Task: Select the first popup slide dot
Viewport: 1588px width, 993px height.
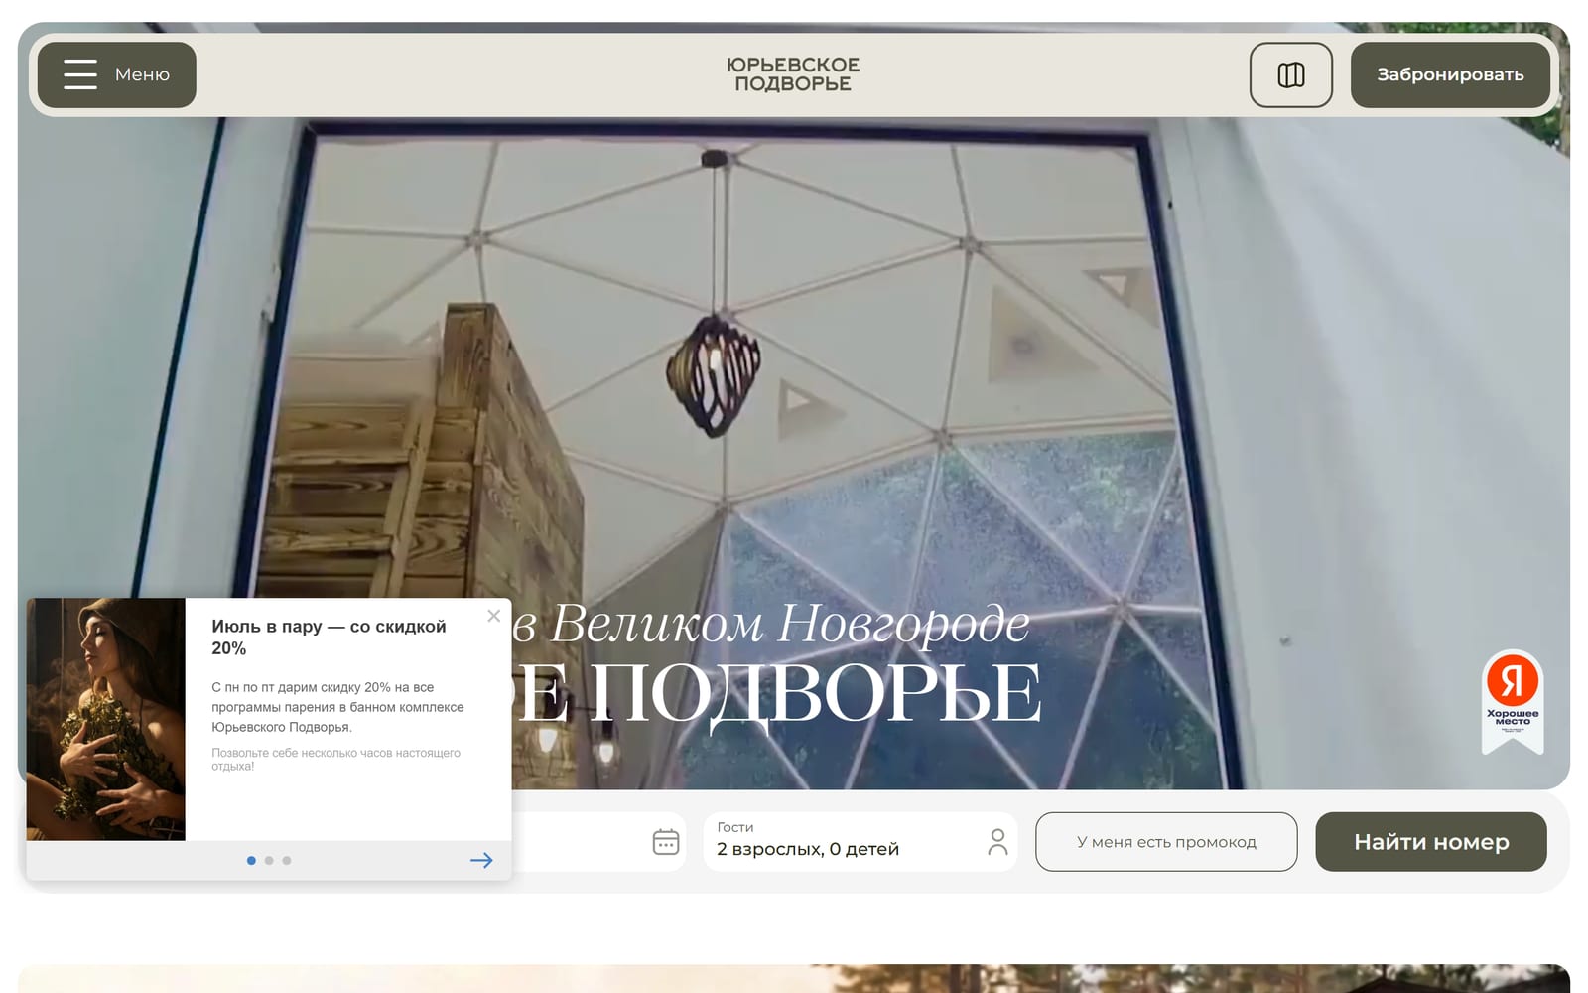Action: pyautogui.click(x=251, y=861)
